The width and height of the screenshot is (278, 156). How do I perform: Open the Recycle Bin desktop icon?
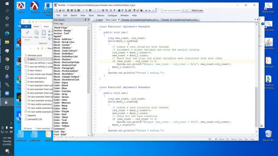pyautogui.click(x=268, y=136)
